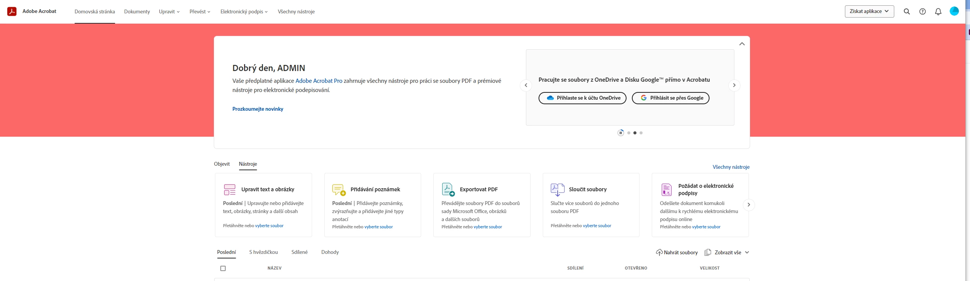The width and height of the screenshot is (970, 281).
Task: Click vyberte soubor under Exportovat PDF
Action: tap(488, 227)
